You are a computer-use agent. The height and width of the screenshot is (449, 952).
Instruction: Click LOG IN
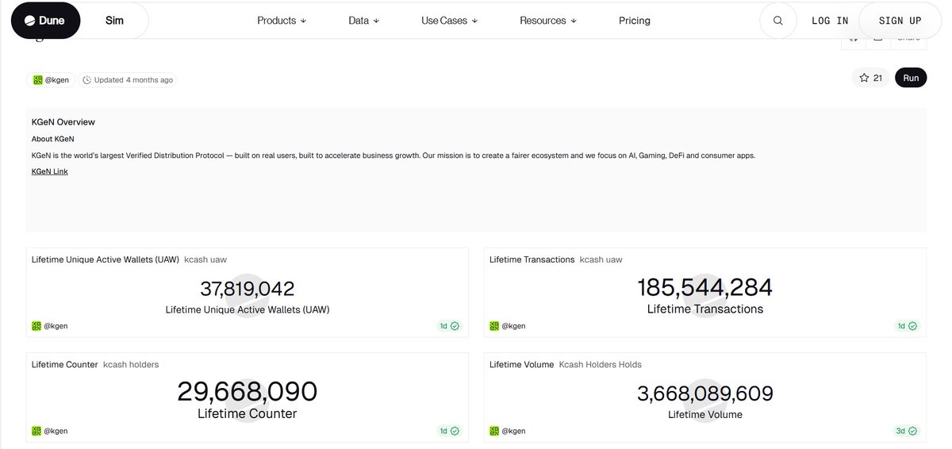click(830, 21)
